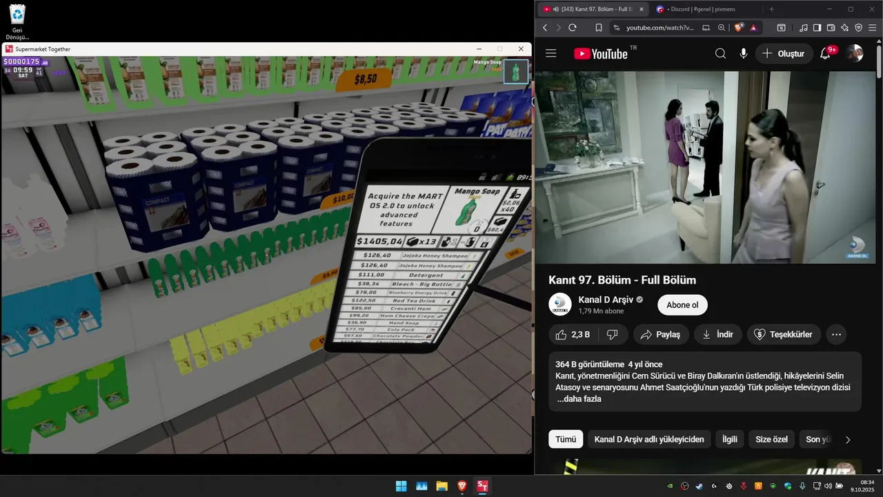Click the Mango Soap item icon in game HUD
Screen dimensions: 883x497
[516, 71]
